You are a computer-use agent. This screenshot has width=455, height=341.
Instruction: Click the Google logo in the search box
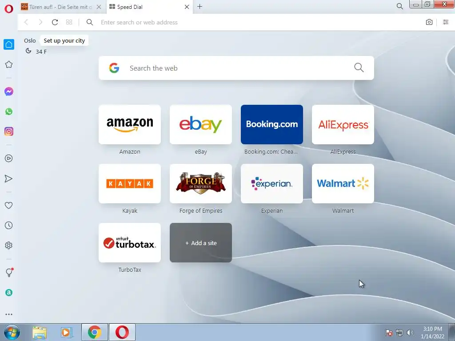coord(114,68)
